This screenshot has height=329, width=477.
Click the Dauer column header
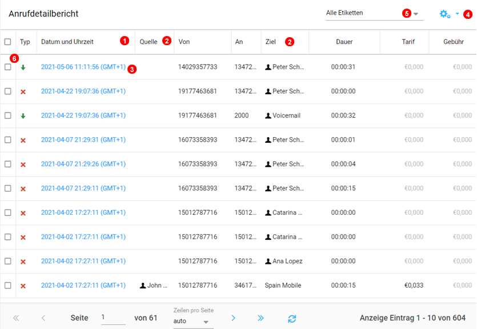pyautogui.click(x=344, y=42)
